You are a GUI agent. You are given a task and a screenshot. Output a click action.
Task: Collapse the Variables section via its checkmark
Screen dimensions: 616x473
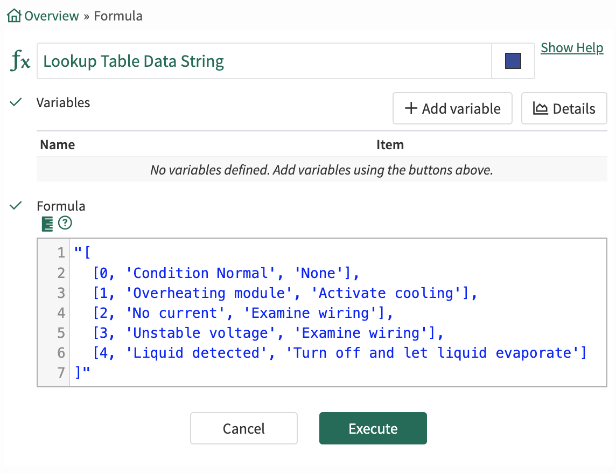[x=16, y=102]
